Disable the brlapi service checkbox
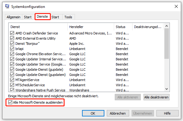The height and width of the screenshot is (121, 183). [12, 49]
